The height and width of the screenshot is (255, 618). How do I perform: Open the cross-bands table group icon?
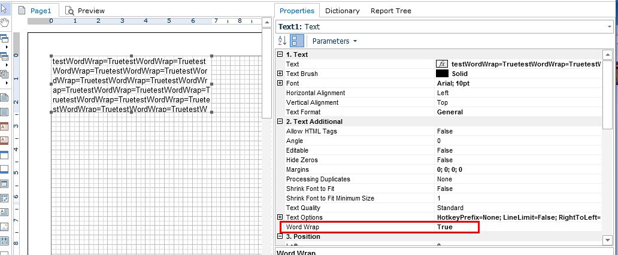coord(4,56)
